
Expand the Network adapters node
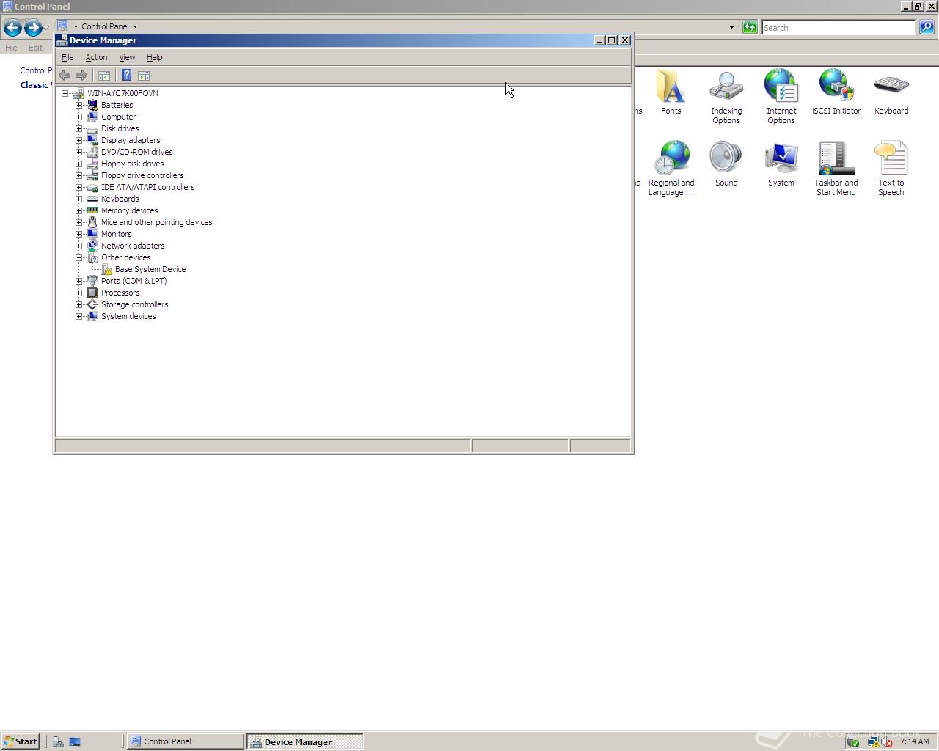click(79, 246)
